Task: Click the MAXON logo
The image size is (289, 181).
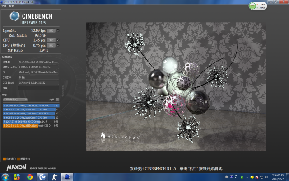Action: coord(16,167)
